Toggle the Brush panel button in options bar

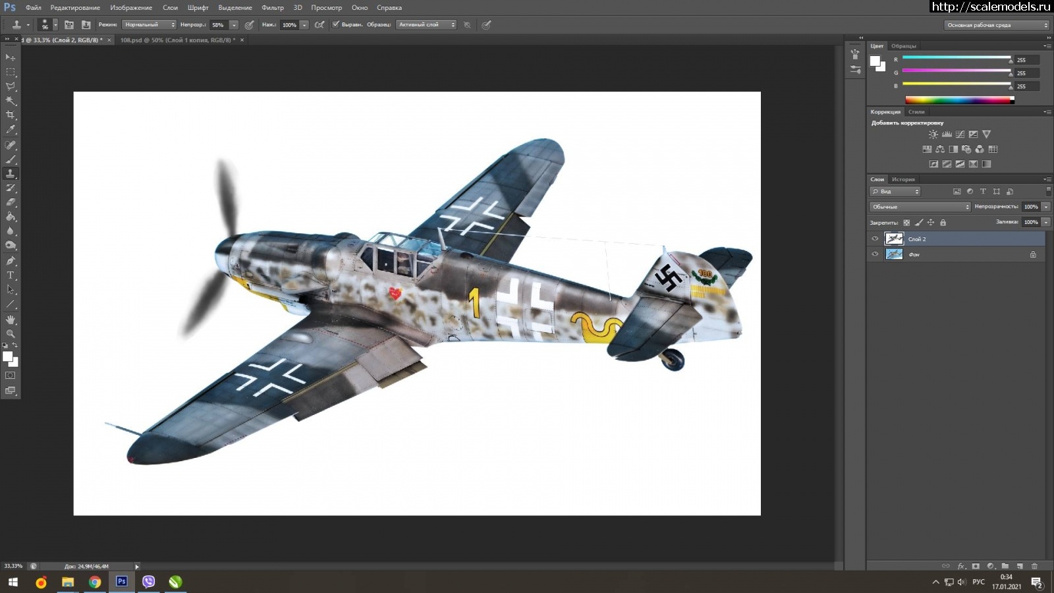point(69,25)
